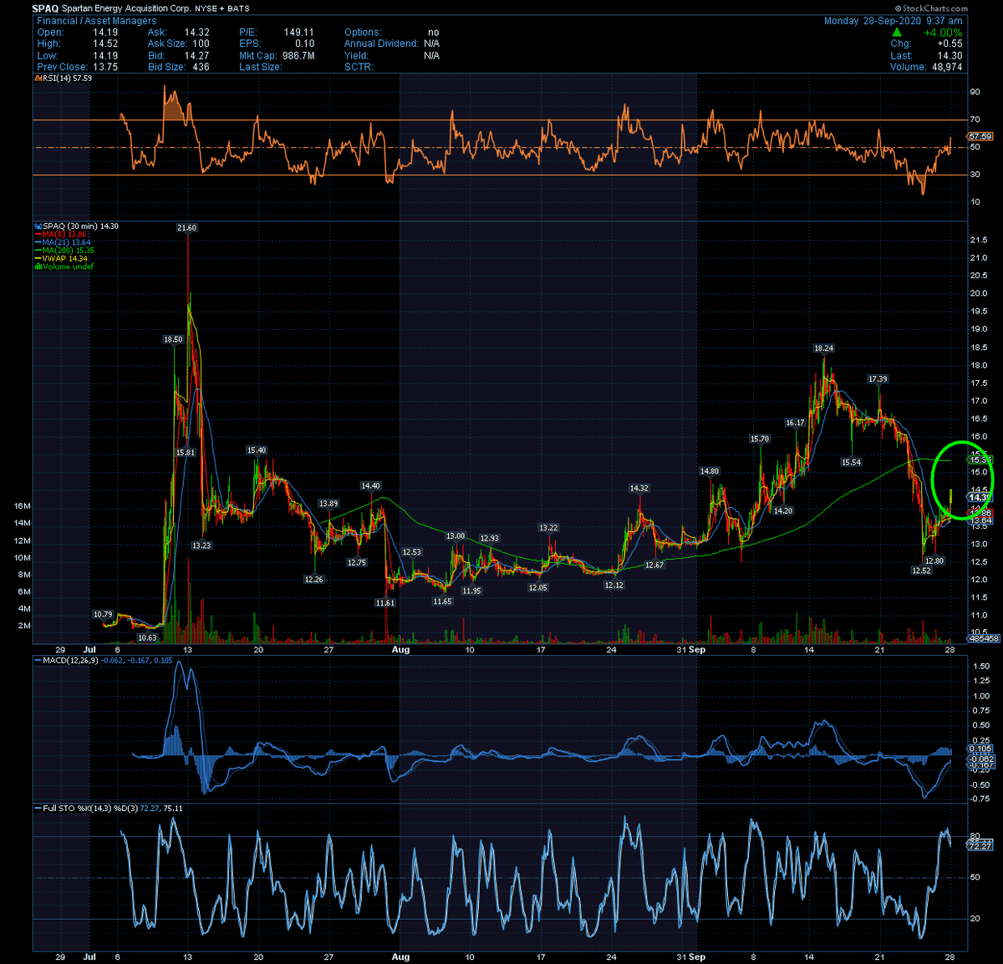Click the Bid value '14.27'
This screenshot has width=1003, height=964.
click(x=196, y=55)
